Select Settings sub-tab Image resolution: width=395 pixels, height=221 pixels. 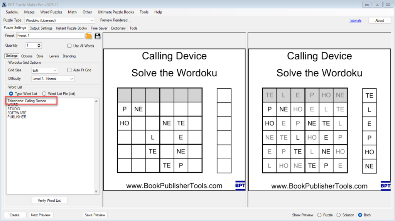tap(12, 56)
